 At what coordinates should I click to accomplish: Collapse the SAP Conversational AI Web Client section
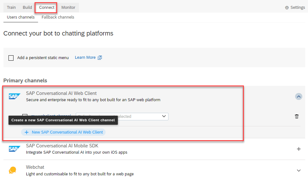tap(299, 96)
